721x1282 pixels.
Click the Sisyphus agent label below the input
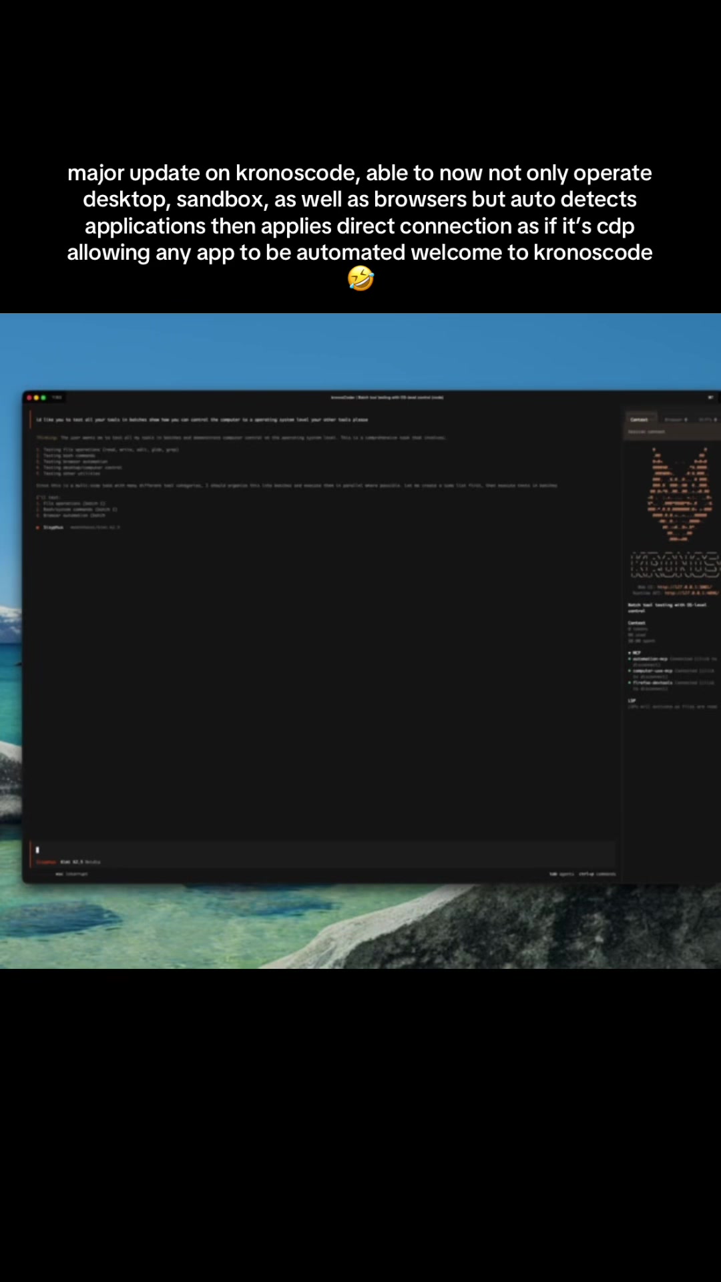46,862
